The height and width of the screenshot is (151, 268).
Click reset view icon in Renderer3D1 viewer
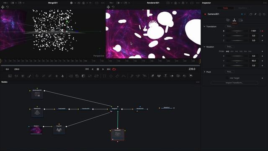click(x=113, y=7)
